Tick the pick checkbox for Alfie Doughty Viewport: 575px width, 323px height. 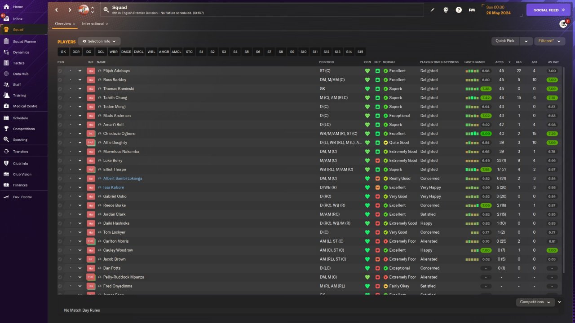(x=60, y=143)
